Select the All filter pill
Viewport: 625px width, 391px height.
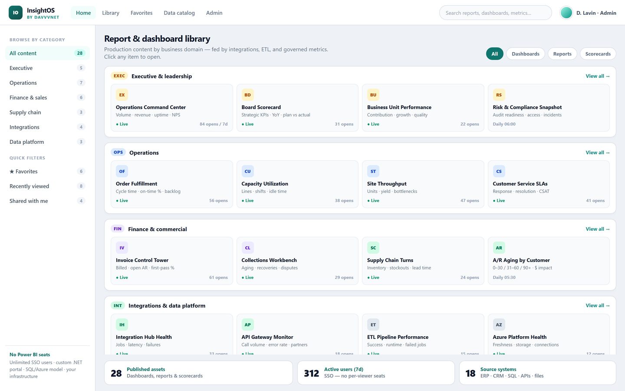[494, 54]
